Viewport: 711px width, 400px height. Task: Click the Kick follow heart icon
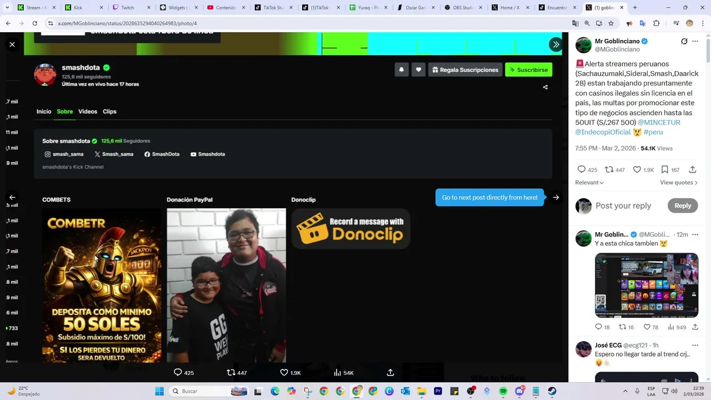click(418, 70)
